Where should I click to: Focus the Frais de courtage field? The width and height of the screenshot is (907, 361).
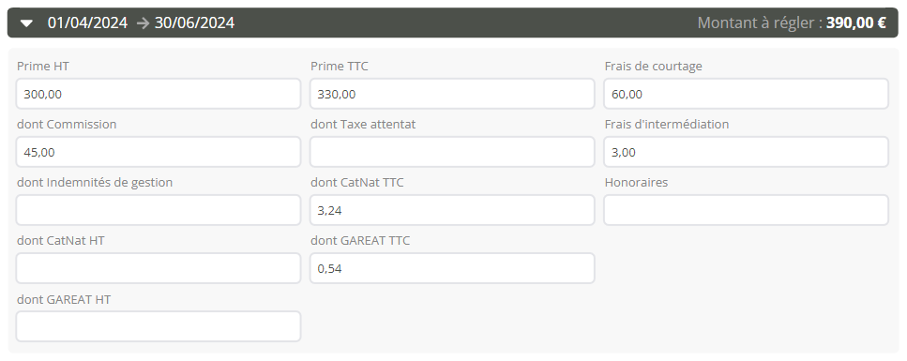(x=746, y=94)
